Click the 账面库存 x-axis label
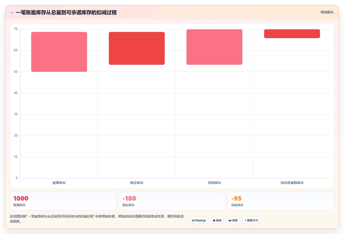The height and width of the screenshot is (234, 344). pos(59,183)
